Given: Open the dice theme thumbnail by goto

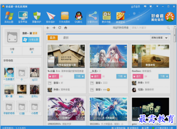Looking at the screenshot, I should coord(151,109).
